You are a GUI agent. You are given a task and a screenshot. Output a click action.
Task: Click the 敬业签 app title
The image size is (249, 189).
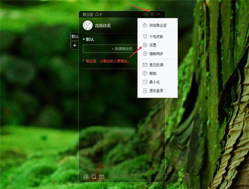[88, 15]
